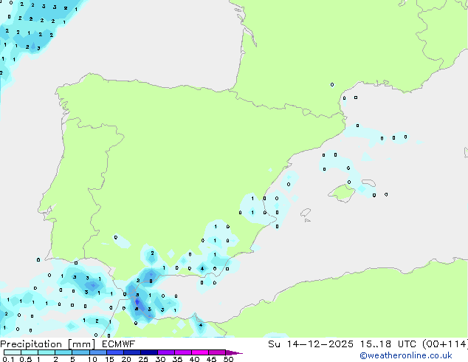Select the 10–15 mm blue legend swatch

(x=98, y=352)
